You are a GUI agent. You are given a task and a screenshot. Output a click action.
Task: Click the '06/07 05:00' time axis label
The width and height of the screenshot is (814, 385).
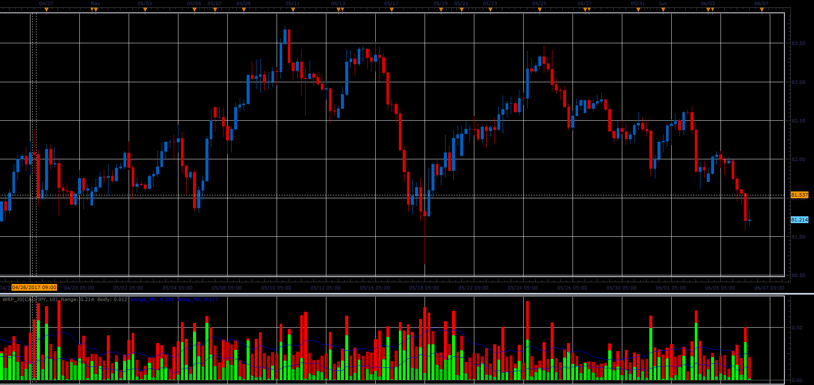coord(769,288)
